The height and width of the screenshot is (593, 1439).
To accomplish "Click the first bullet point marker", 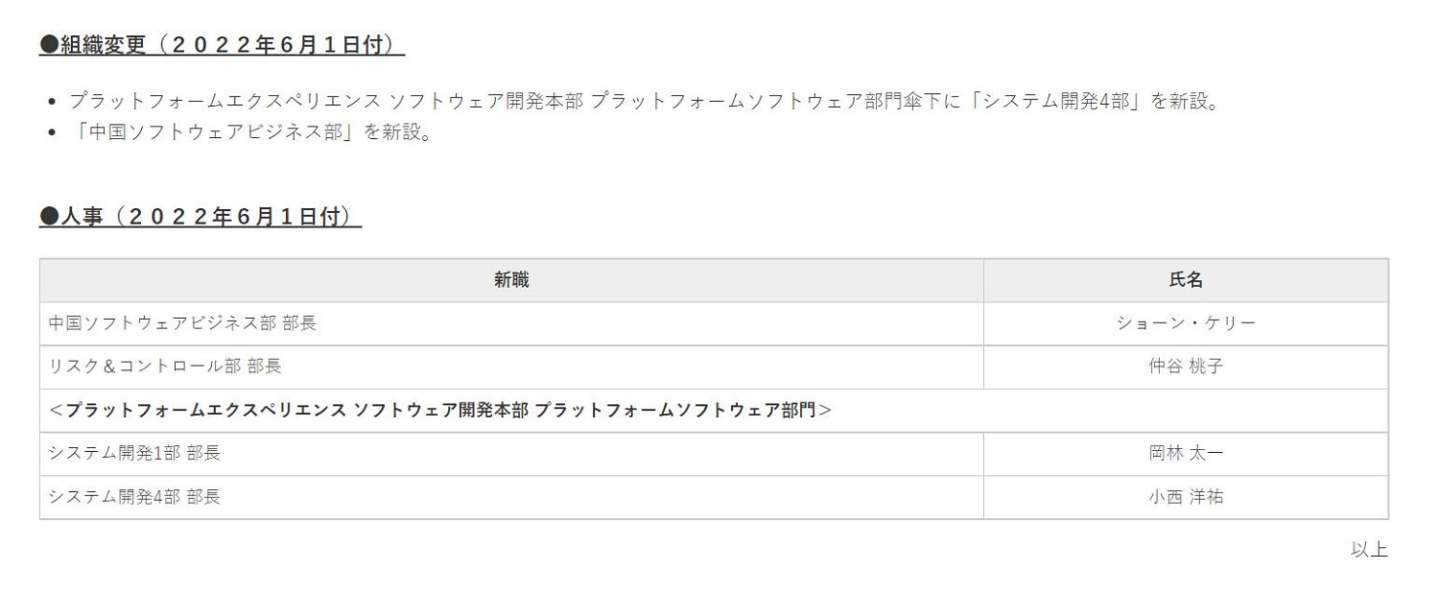I will pyautogui.click(x=53, y=101).
